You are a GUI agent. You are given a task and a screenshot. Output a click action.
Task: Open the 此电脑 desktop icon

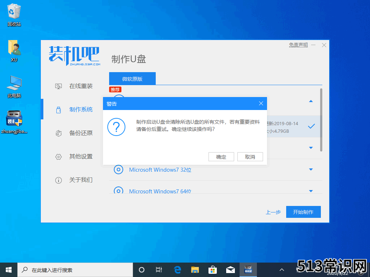[x=14, y=87]
